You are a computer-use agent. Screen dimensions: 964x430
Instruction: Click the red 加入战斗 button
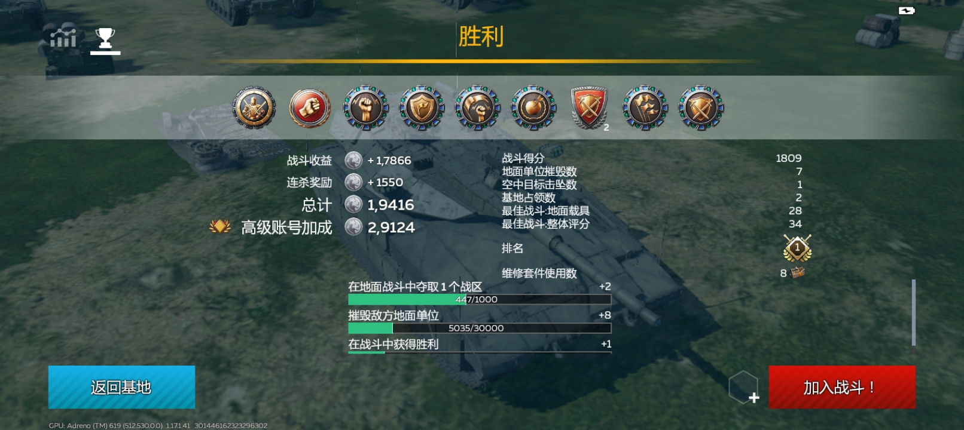[842, 387]
